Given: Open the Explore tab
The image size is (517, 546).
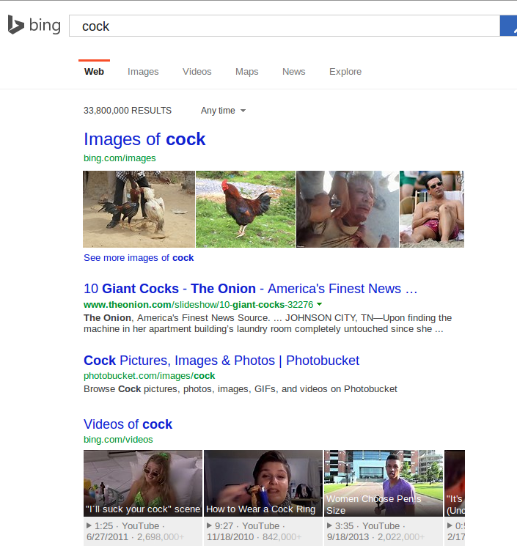Looking at the screenshot, I should [345, 72].
